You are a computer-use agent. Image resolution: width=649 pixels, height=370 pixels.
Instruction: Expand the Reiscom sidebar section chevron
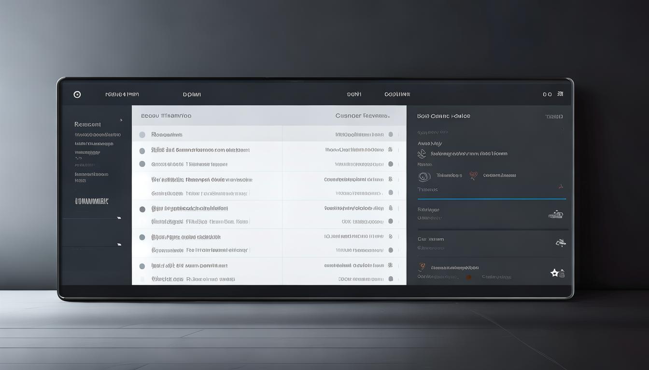[x=121, y=120]
